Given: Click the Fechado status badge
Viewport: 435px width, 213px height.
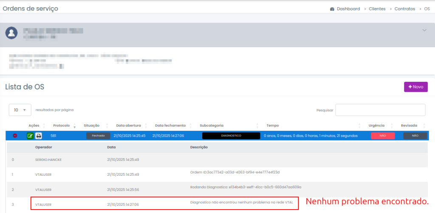Looking at the screenshot, I should 98,136.
